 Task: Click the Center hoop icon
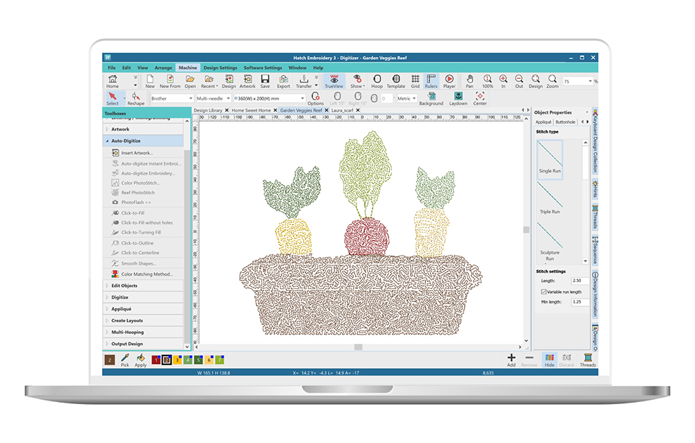point(480,99)
